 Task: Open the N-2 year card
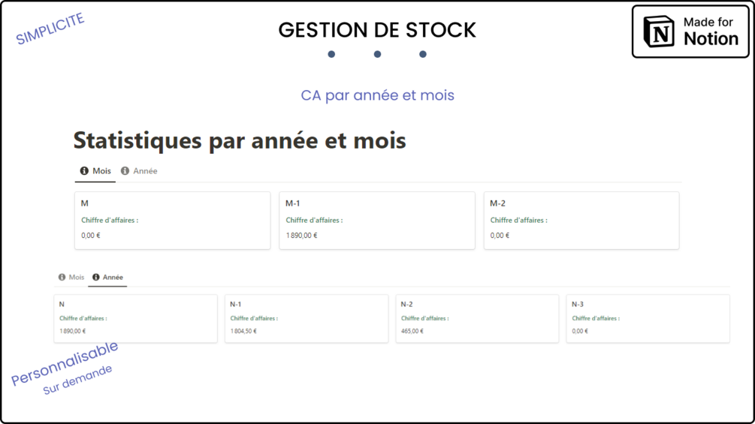(477, 318)
